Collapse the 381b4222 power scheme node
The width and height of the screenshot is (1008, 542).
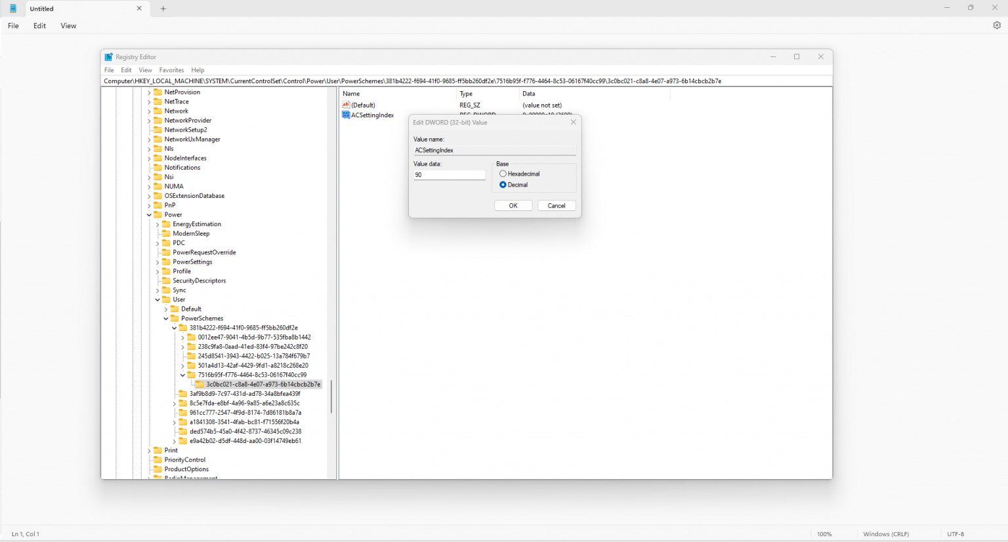[x=175, y=328]
